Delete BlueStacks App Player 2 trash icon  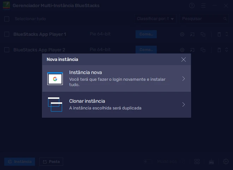219,50
